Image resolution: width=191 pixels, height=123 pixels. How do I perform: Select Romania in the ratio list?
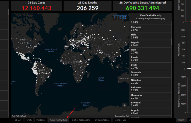pos(136,29)
